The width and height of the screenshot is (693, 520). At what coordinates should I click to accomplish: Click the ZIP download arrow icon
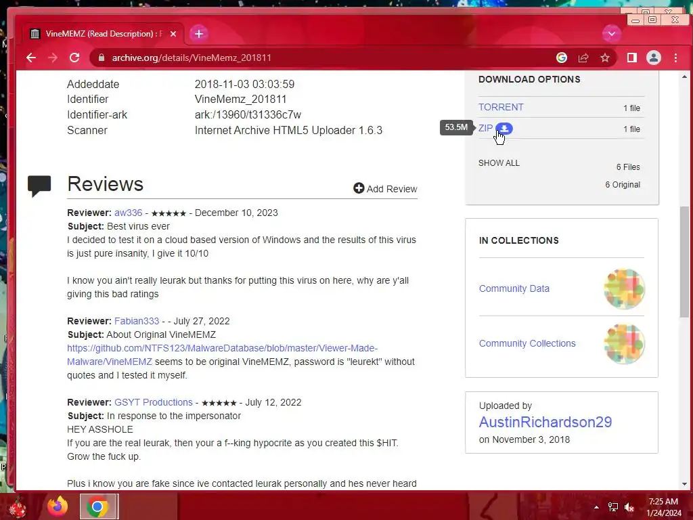(x=504, y=129)
